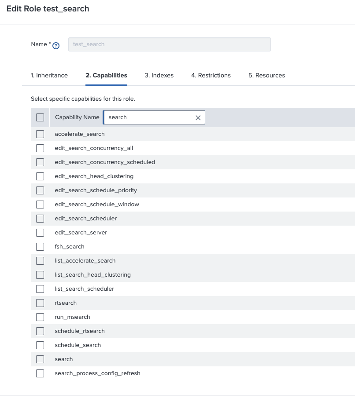355x402 pixels.
Task: Check the run_msearch checkbox
Action: pos(40,317)
